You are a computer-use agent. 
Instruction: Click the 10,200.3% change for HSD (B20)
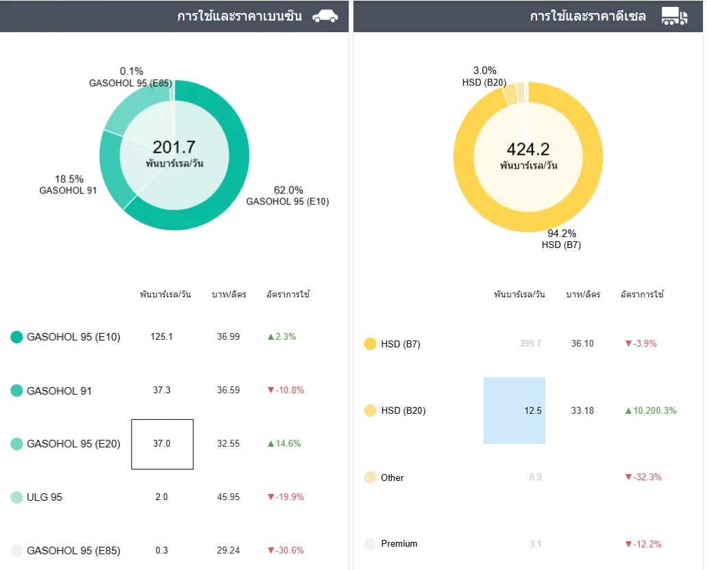point(651,410)
